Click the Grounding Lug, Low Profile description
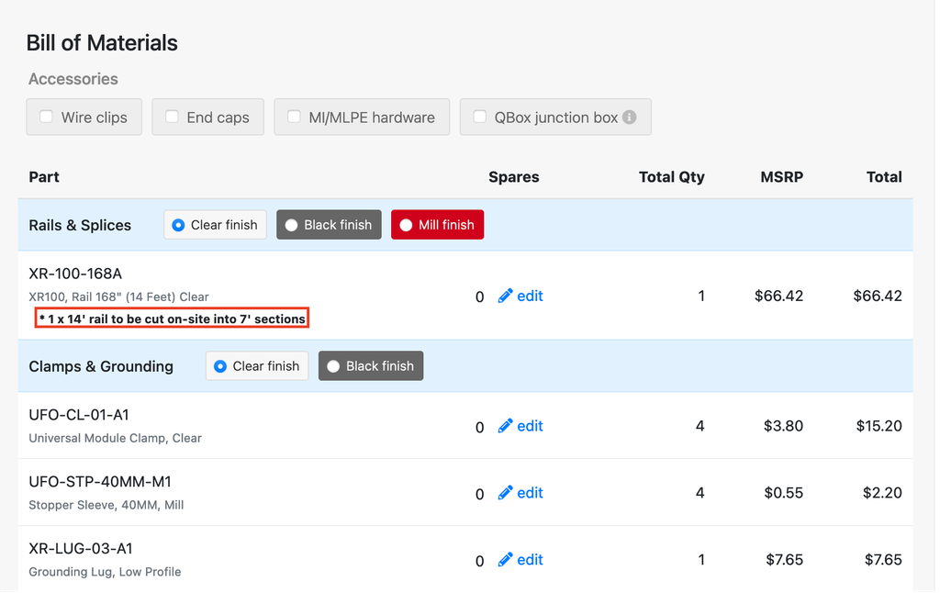The width and height of the screenshot is (940, 593). click(x=105, y=572)
